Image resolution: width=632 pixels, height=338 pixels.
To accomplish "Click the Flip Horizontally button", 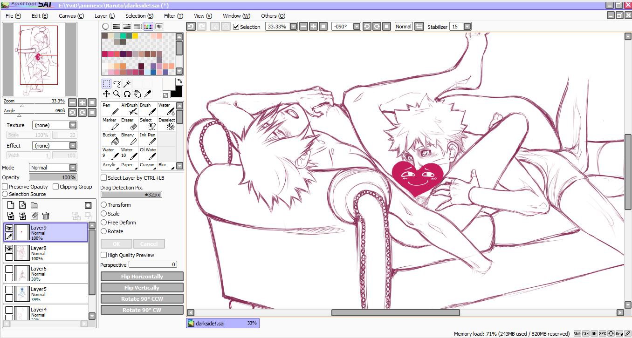I will (142, 277).
